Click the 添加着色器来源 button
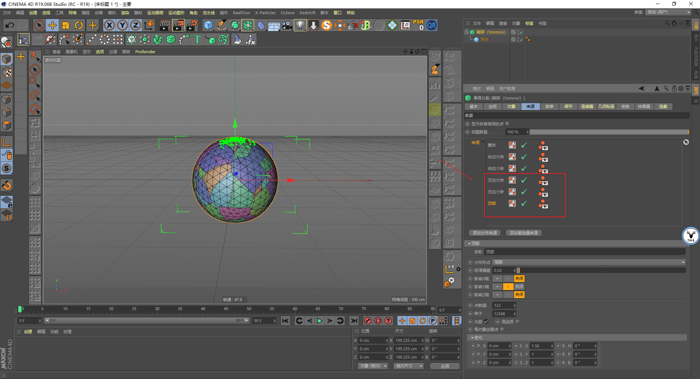700x379 pixels. (524, 233)
